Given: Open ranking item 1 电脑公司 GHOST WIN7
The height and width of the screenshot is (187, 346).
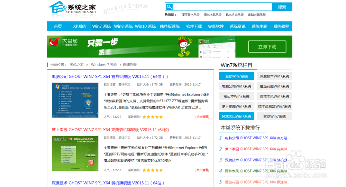Looking at the screenshot, I should point(257,138).
